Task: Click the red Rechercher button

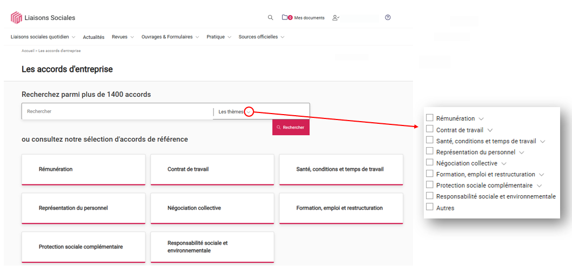Action: click(291, 128)
